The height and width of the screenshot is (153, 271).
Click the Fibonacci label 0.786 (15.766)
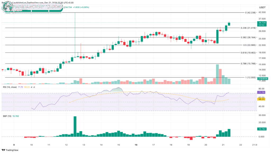pyautogui.click(x=248, y=64)
